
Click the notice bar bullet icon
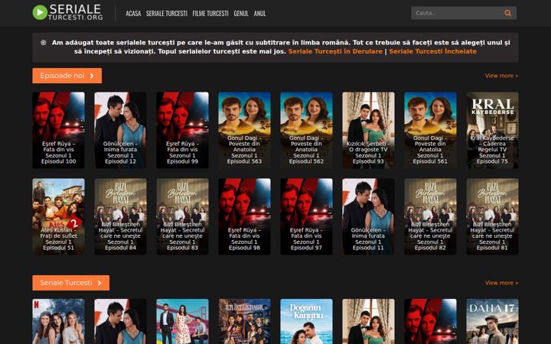tap(43, 43)
